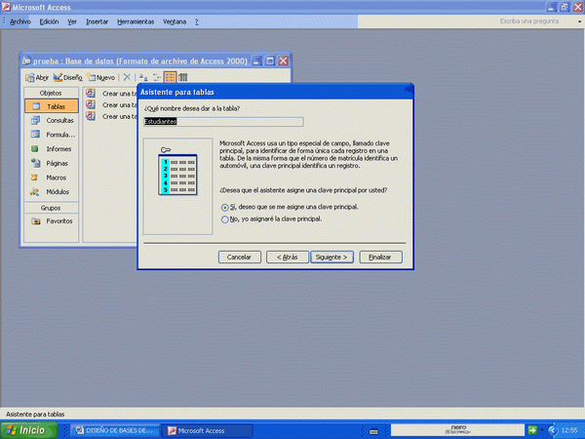Click Nuevo in the database window toolbar
Screen dimensions: 585x439
point(100,77)
